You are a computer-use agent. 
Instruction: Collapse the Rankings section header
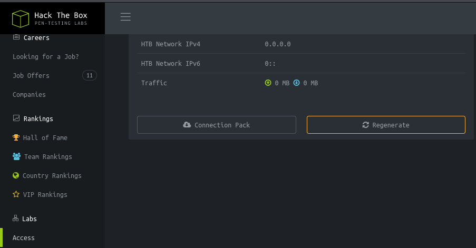click(x=38, y=119)
